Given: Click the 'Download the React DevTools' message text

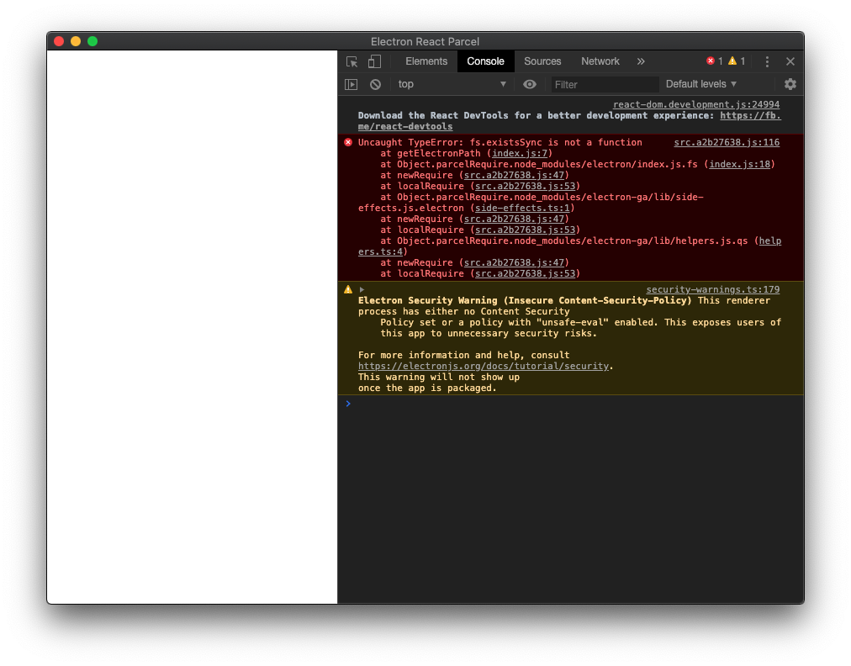Looking at the screenshot, I should (x=433, y=115).
